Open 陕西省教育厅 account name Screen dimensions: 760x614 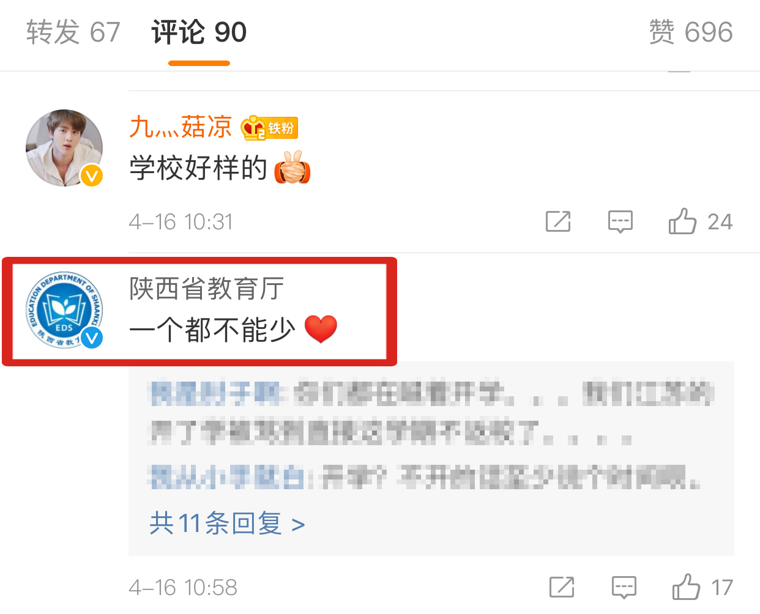click(x=207, y=288)
